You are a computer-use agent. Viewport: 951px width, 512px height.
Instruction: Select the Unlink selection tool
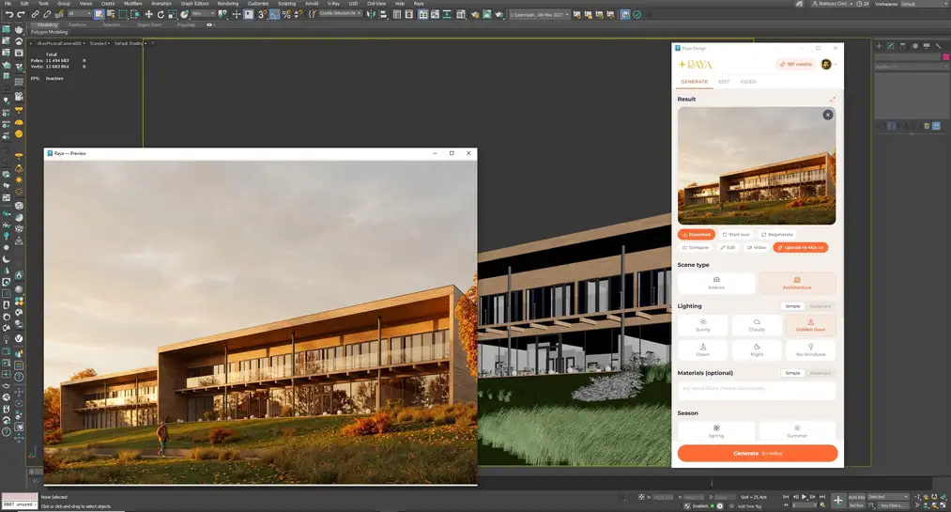[x=47, y=14]
